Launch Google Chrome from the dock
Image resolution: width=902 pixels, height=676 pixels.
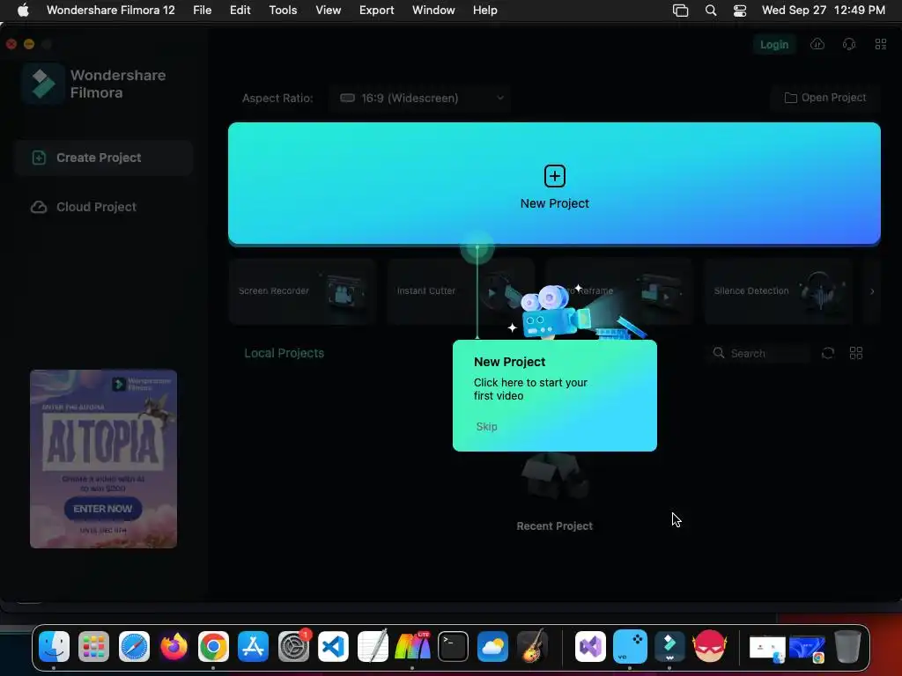pos(213,646)
